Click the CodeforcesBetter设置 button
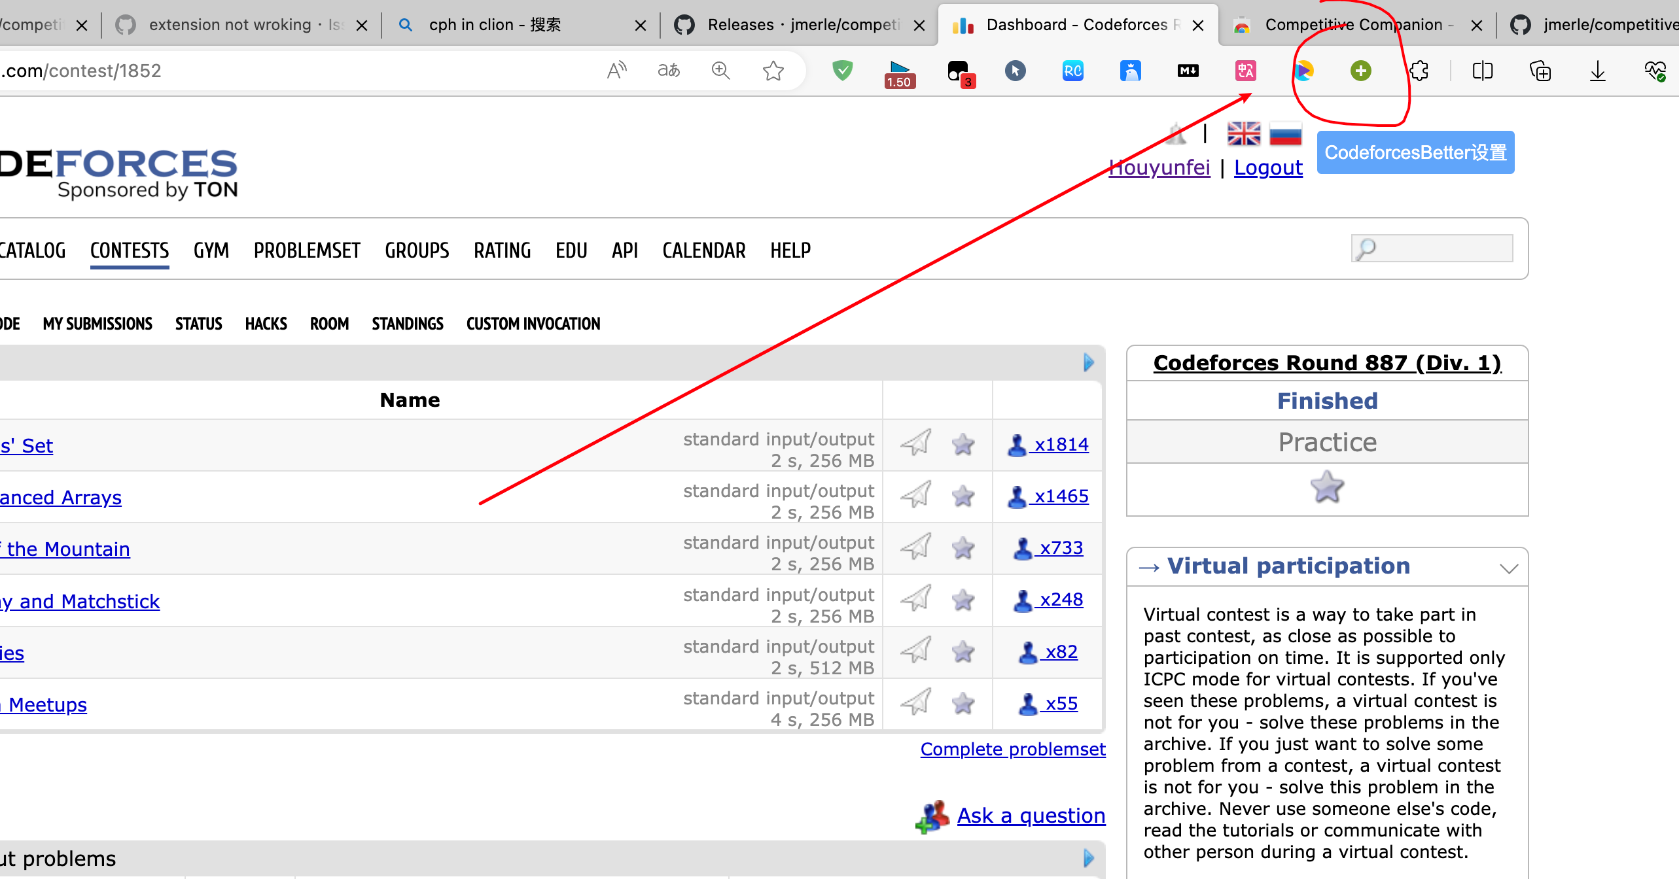Image resolution: width=1679 pixels, height=879 pixels. pyautogui.click(x=1415, y=152)
